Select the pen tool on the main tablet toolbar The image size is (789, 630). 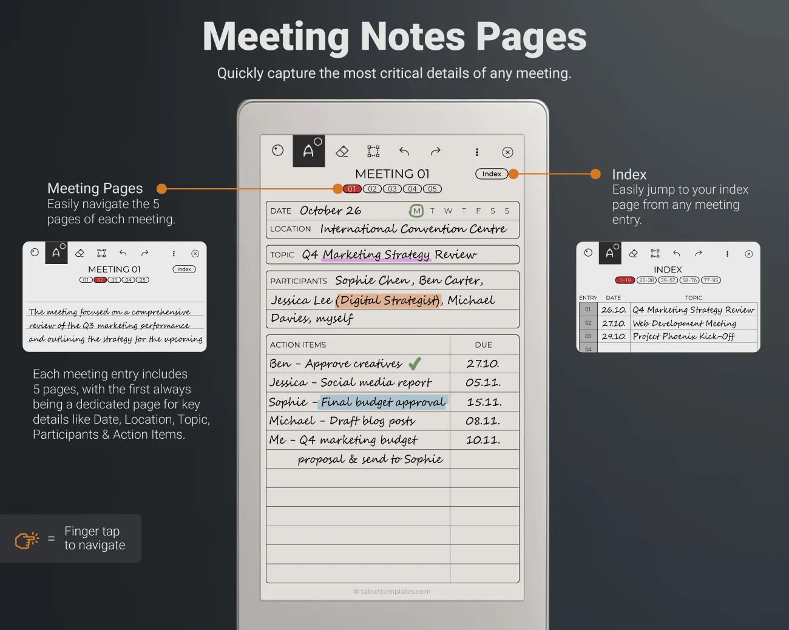[x=309, y=151]
